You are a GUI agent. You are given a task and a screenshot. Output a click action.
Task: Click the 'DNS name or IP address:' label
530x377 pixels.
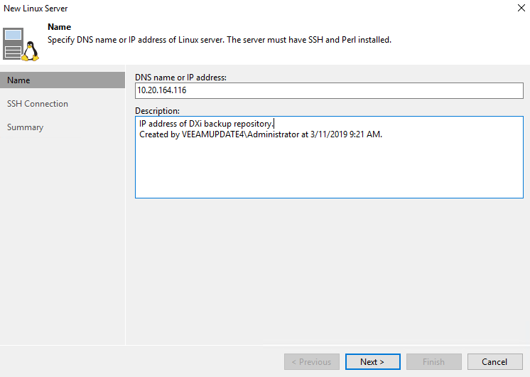(x=180, y=78)
